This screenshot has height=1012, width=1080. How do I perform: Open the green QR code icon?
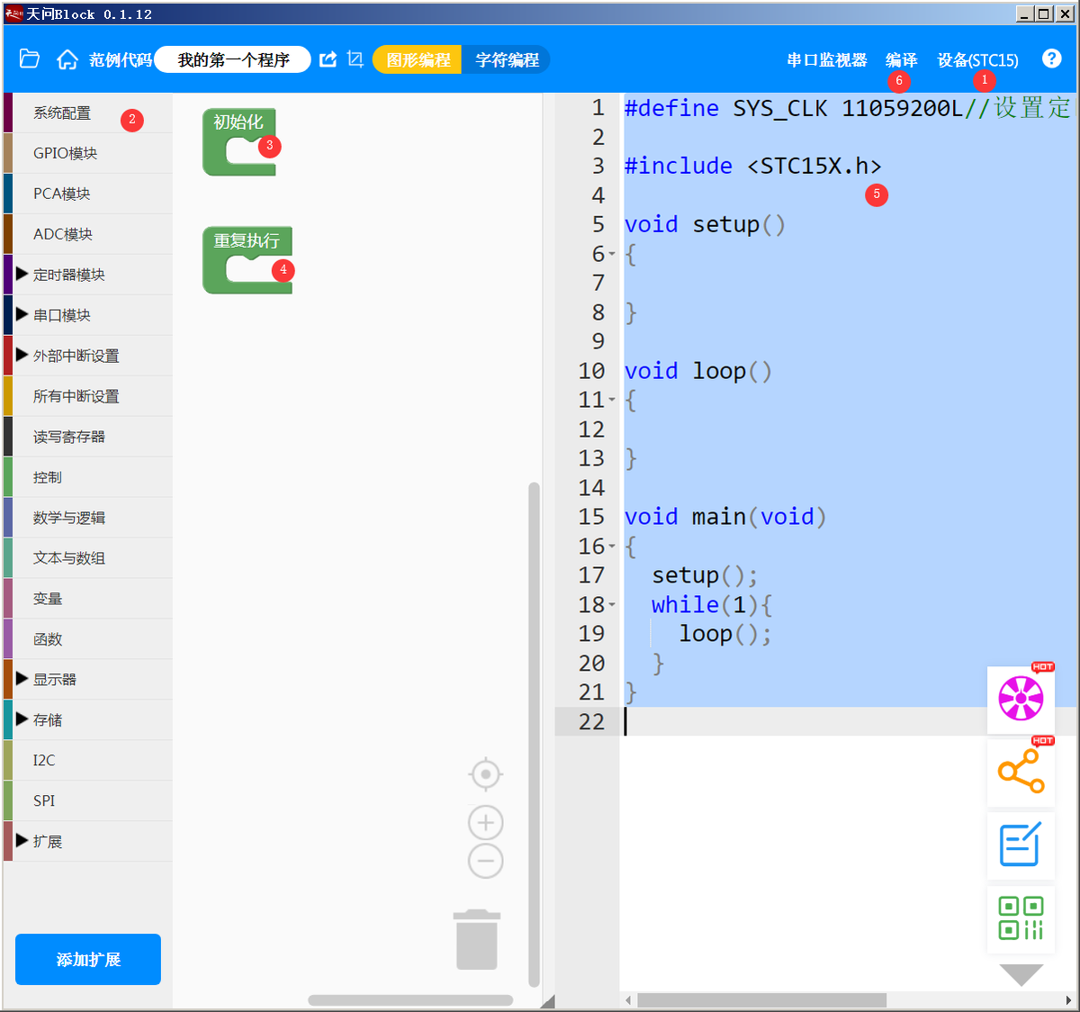pyautogui.click(x=1021, y=918)
